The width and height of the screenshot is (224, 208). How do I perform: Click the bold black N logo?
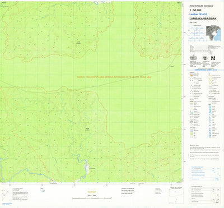213,58
